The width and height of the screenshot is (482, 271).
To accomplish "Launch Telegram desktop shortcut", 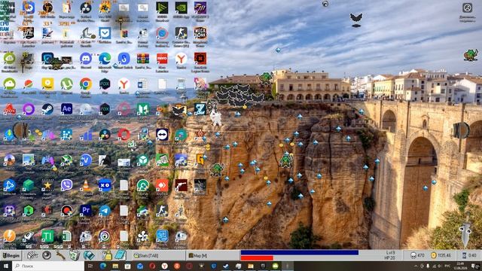I will point(105,211).
